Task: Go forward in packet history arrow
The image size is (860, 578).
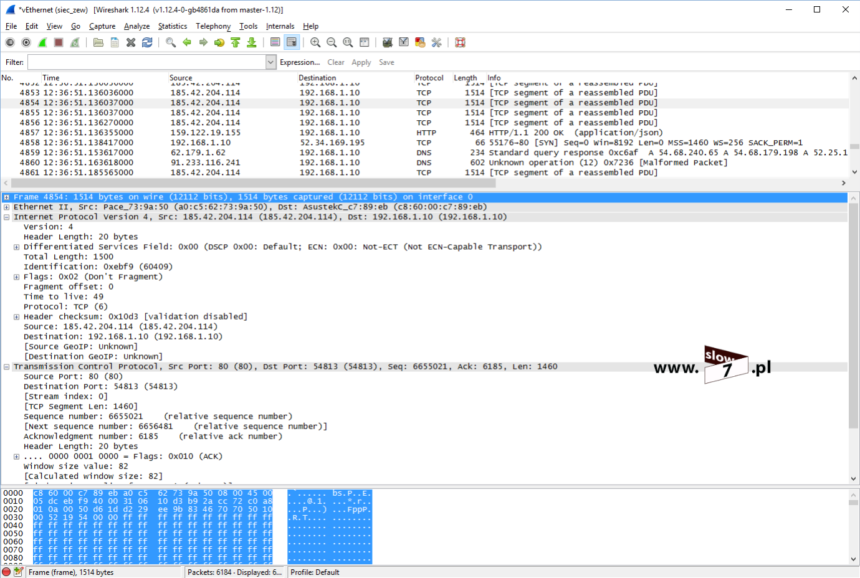Action: 203,42
